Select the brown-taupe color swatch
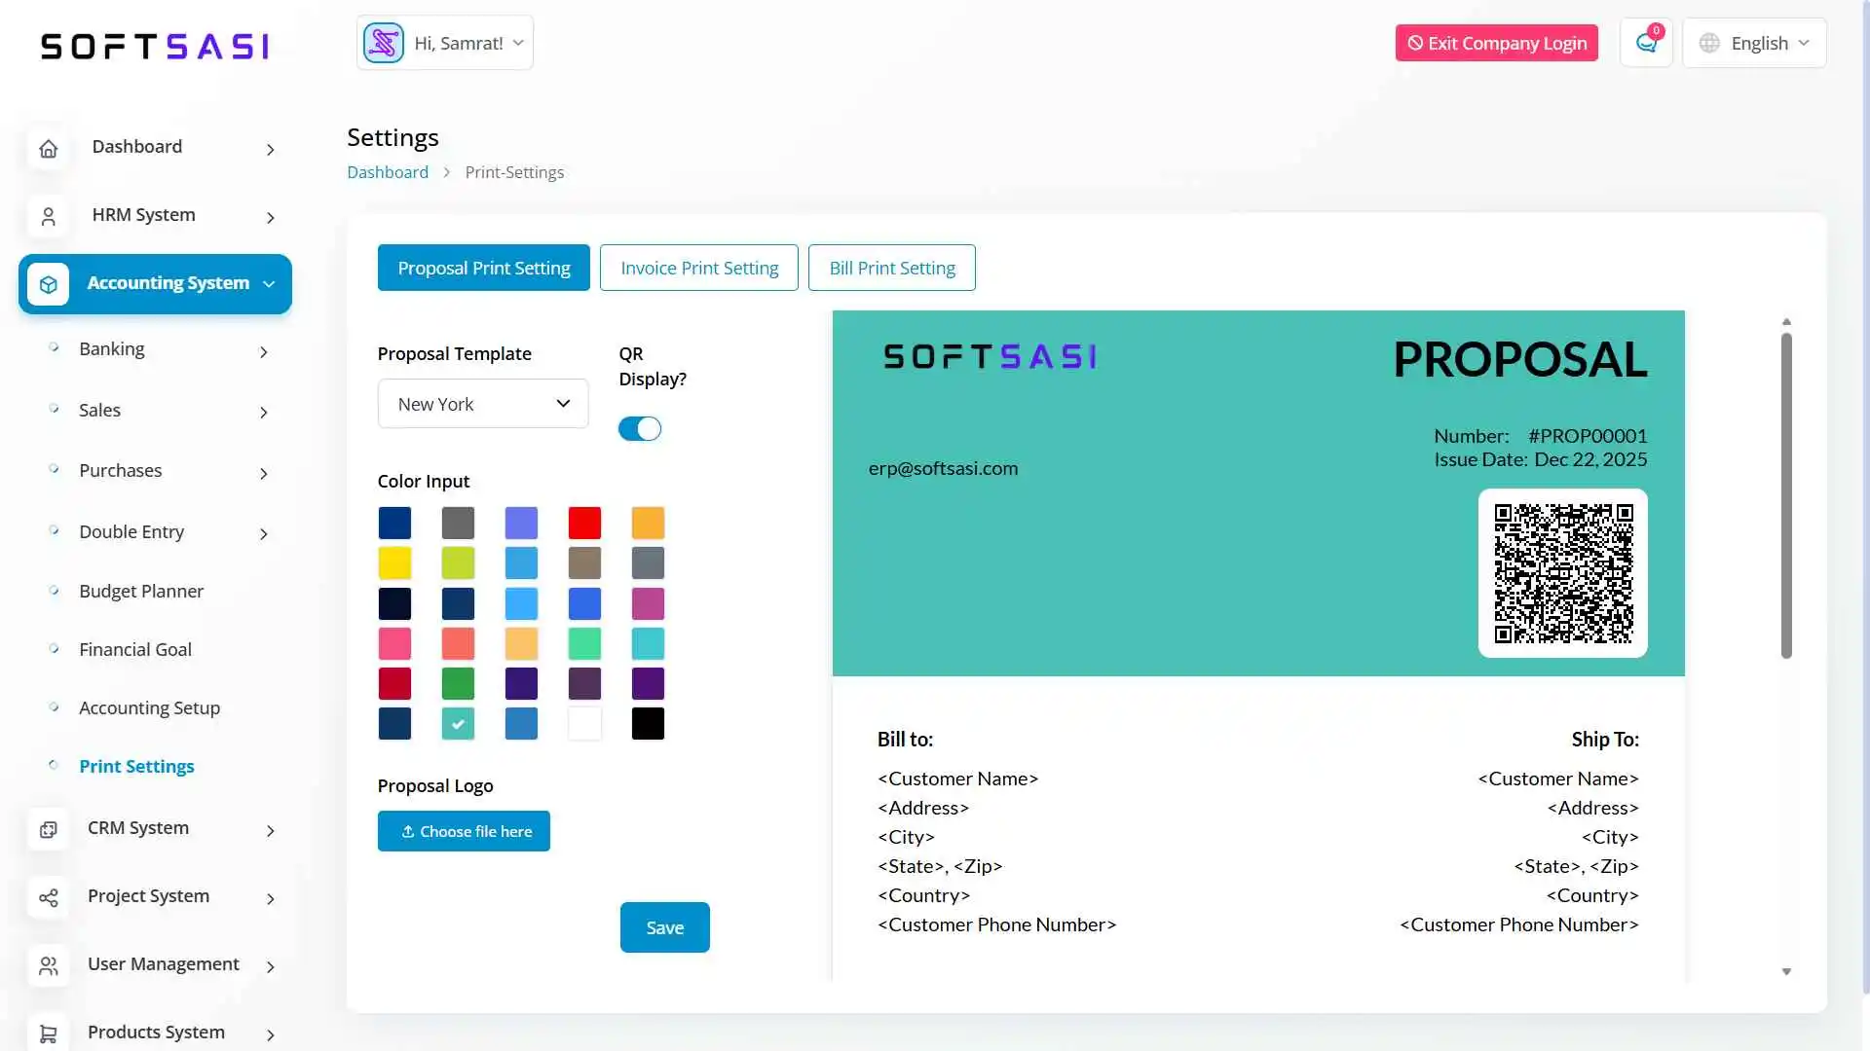1870x1051 pixels. click(584, 563)
